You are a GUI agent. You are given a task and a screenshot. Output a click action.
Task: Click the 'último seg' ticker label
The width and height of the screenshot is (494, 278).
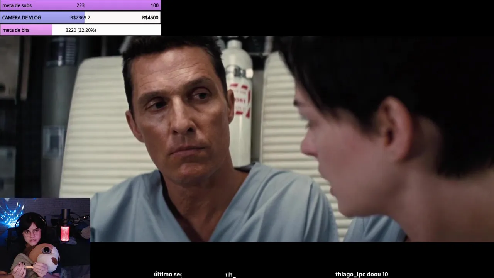pyautogui.click(x=167, y=274)
